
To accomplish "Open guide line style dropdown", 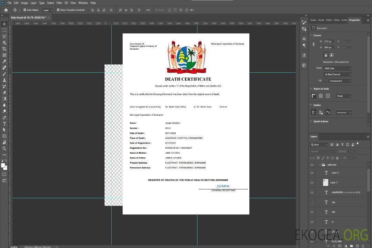I will (344, 113).
